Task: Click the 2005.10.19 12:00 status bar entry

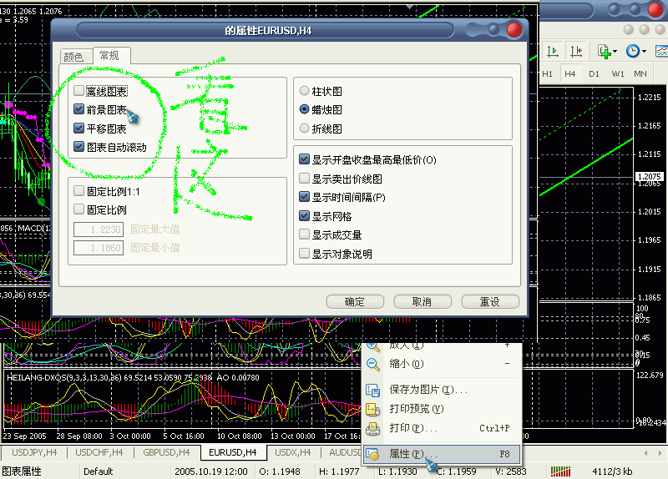Action: (211, 471)
